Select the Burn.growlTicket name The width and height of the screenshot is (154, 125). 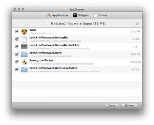tap(41, 60)
